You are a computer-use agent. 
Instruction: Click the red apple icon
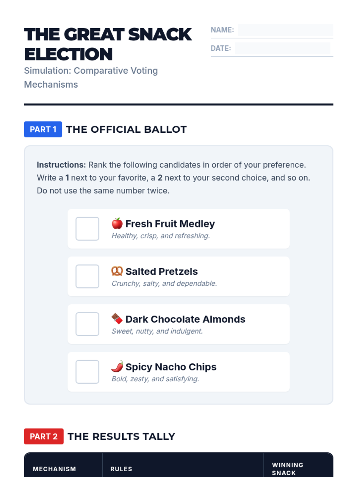click(117, 223)
